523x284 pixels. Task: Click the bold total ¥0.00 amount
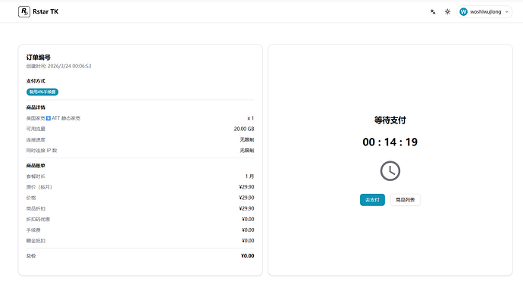[x=248, y=256]
